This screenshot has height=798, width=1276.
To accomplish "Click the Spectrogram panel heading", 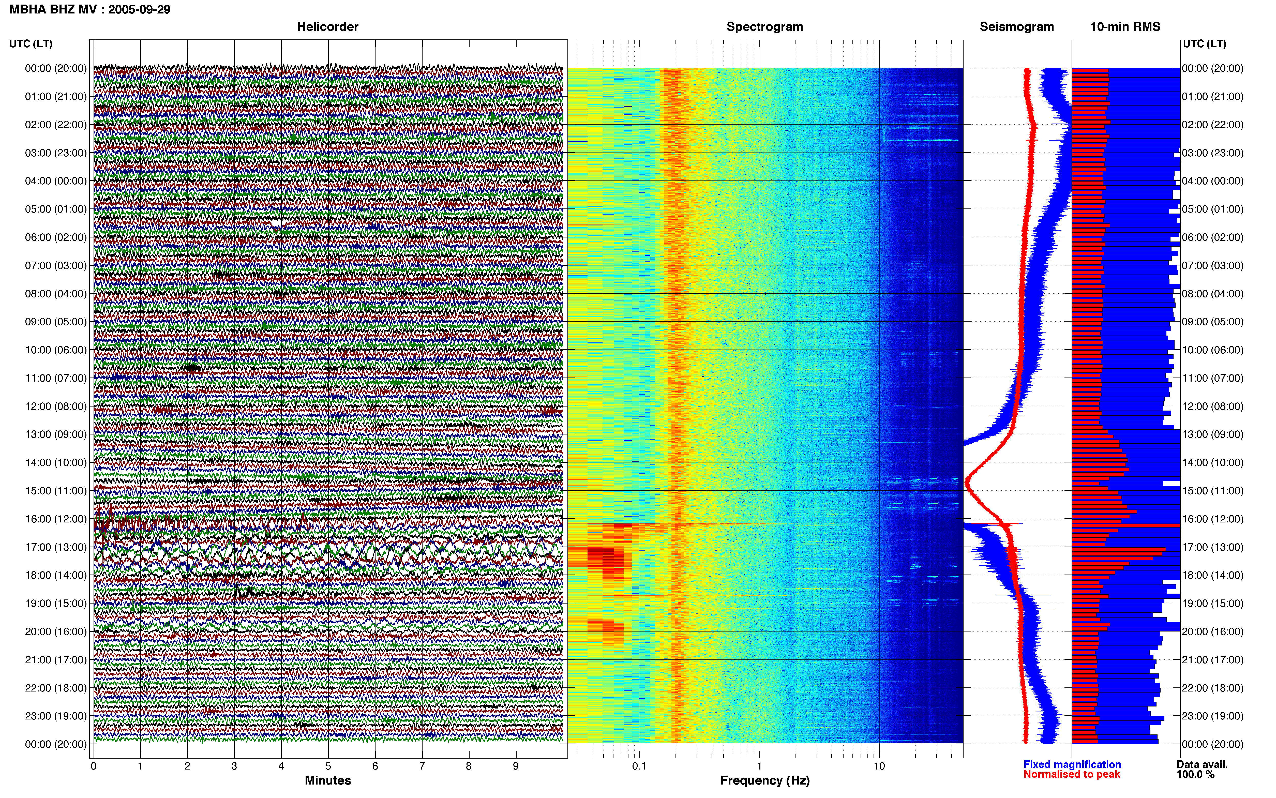I will click(x=765, y=27).
